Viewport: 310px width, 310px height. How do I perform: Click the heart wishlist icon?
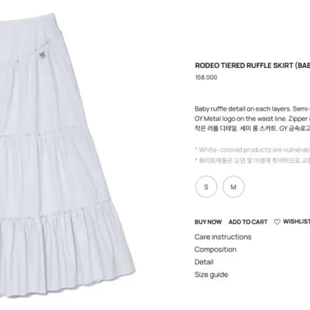[x=277, y=222]
